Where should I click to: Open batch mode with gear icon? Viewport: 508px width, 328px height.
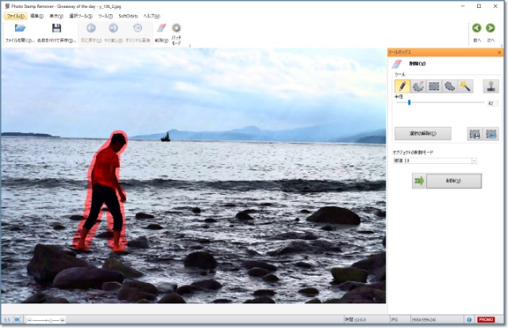(x=177, y=29)
